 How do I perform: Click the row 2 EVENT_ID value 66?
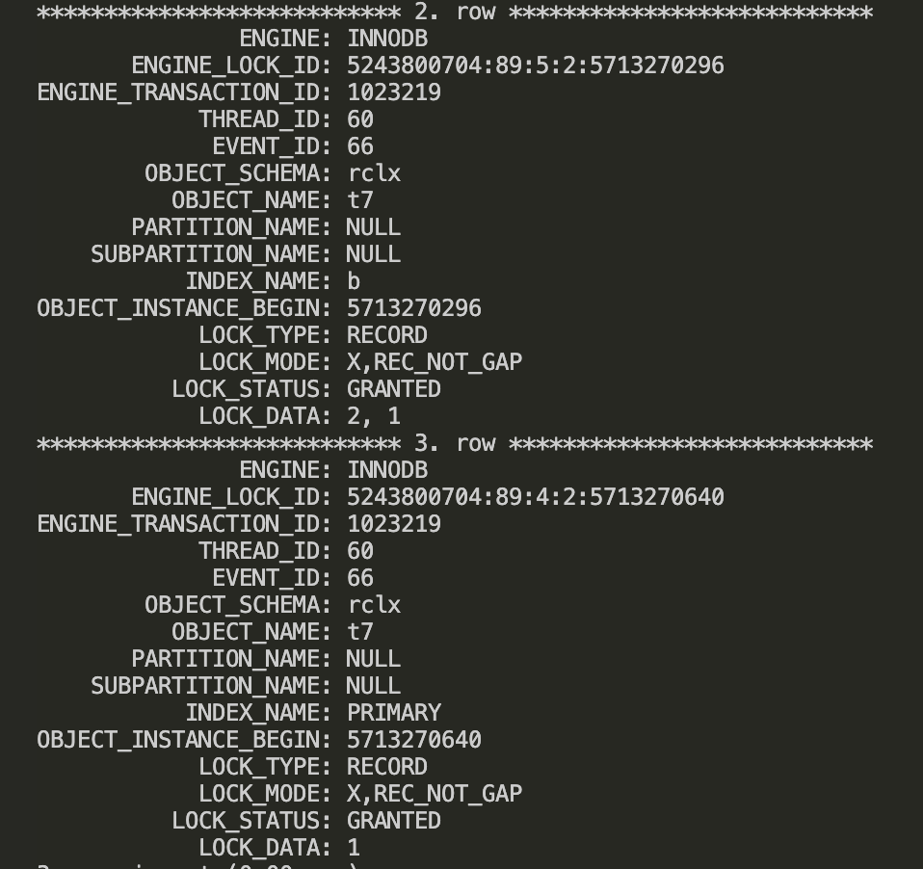[x=360, y=146]
